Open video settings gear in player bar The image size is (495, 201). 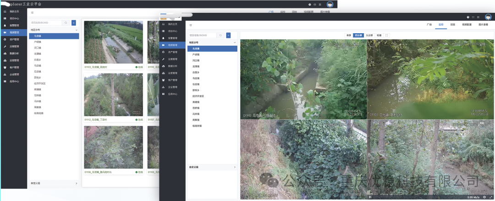(484, 197)
